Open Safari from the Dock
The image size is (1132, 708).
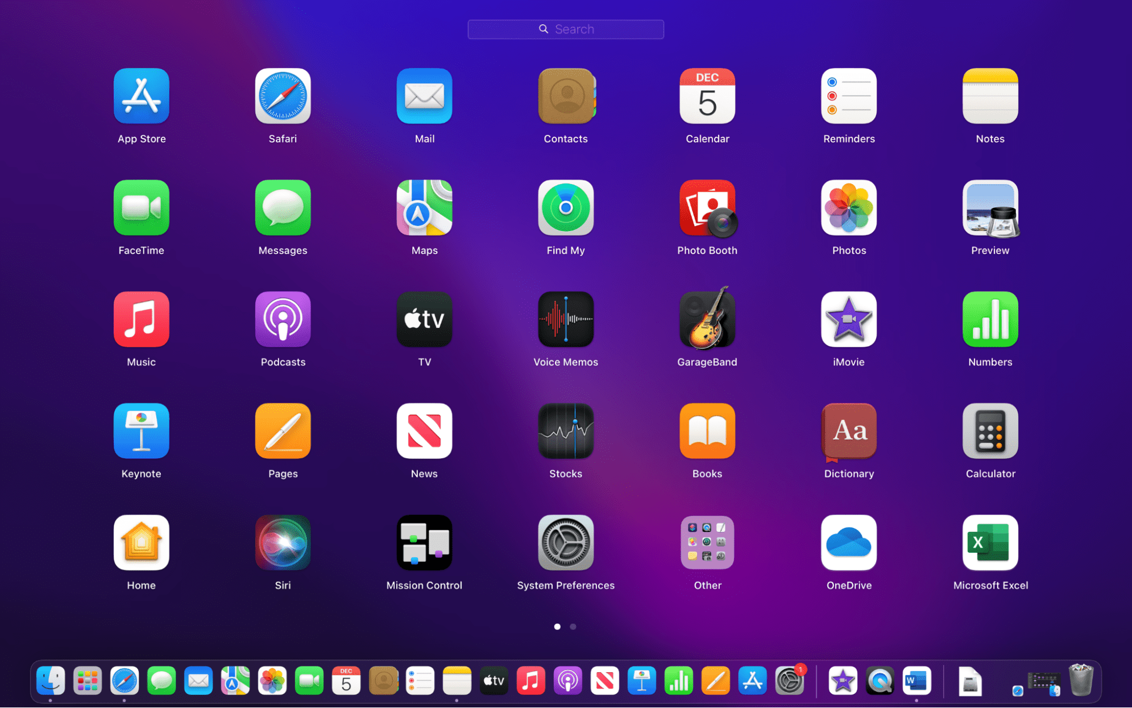(125, 680)
